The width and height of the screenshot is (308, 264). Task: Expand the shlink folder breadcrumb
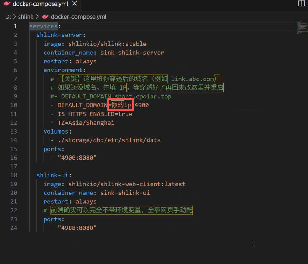[26, 17]
